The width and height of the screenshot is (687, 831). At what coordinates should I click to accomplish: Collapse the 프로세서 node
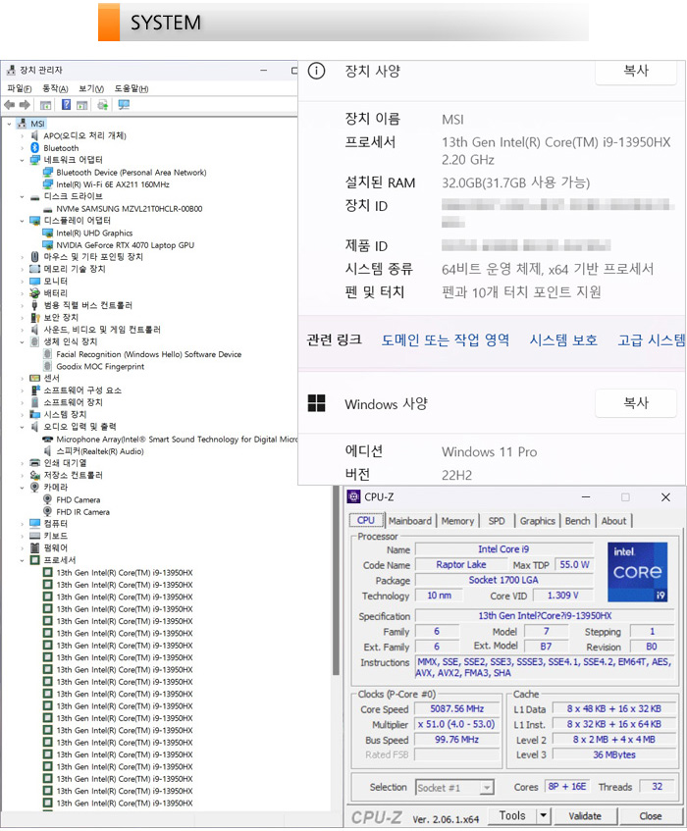(x=22, y=560)
